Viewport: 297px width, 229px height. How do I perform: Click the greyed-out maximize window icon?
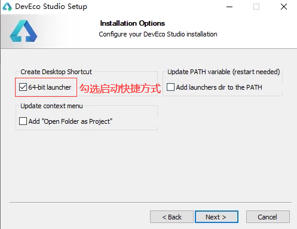tap(256, 7)
